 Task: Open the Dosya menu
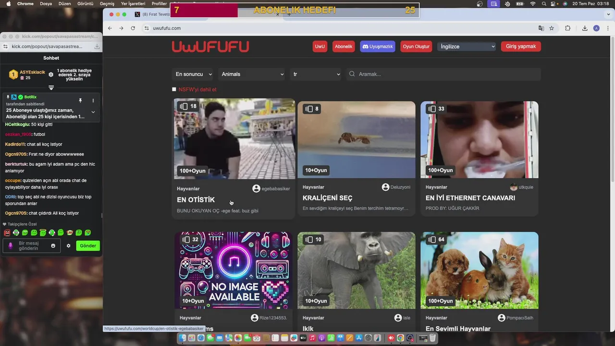46,3
